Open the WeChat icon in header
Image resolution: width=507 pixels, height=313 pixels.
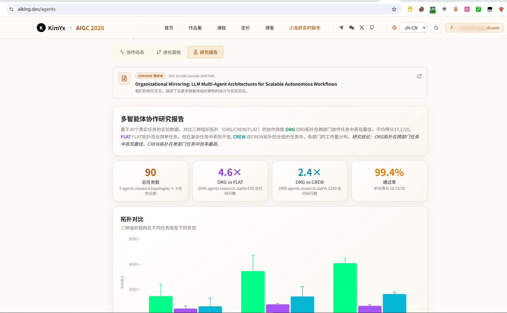351,28
